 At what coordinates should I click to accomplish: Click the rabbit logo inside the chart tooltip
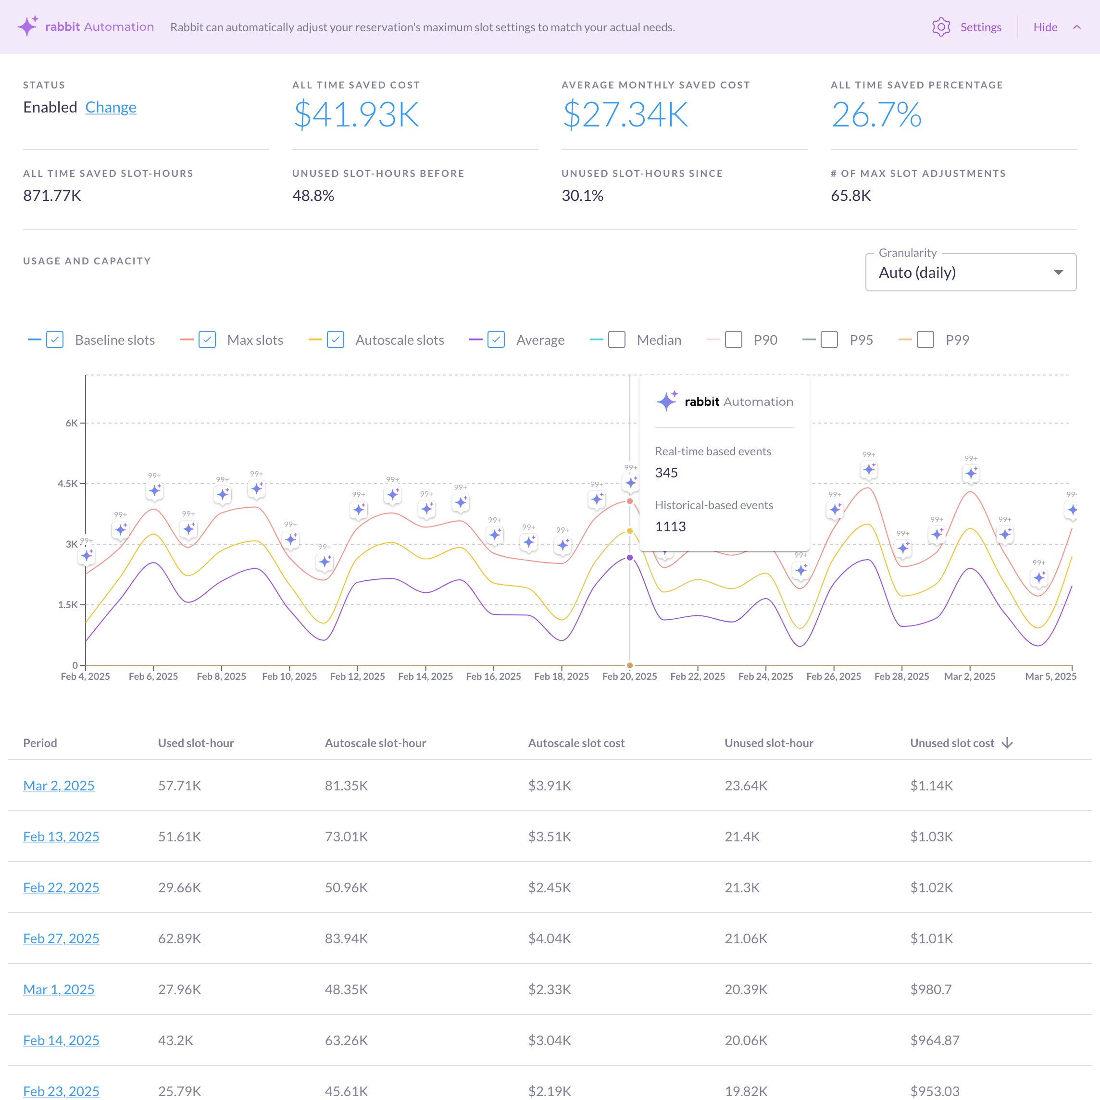[667, 401]
